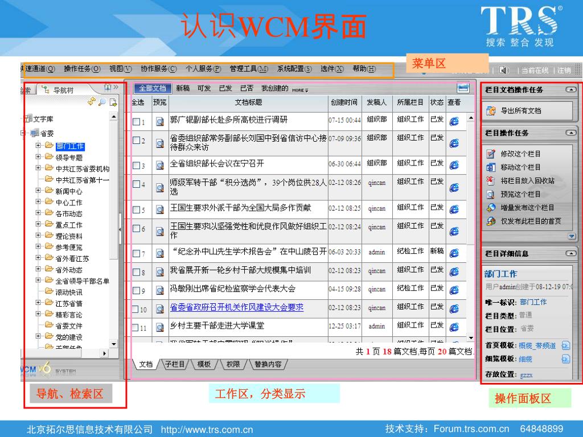Check the checkbox for document 8
The width and height of the screenshot is (583, 437).
pyautogui.click(x=137, y=272)
